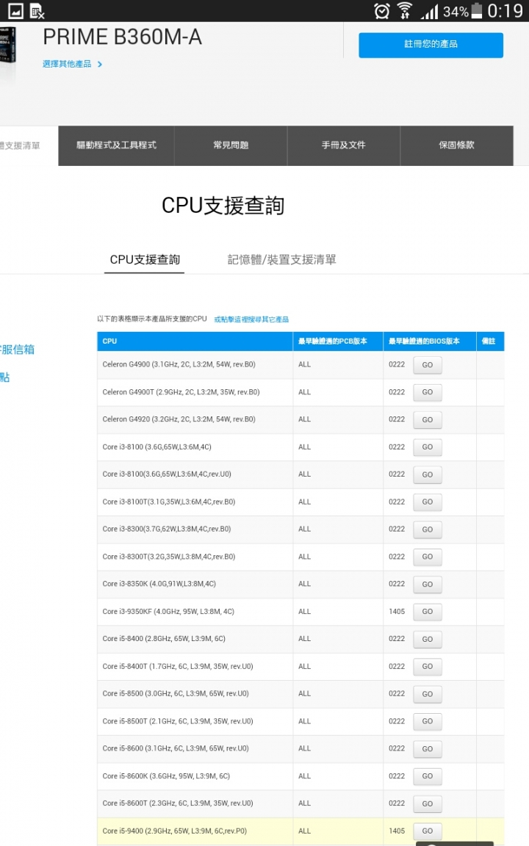Click GO for Core i3-8100T row
Image resolution: width=529 pixels, height=846 pixels.
point(428,502)
